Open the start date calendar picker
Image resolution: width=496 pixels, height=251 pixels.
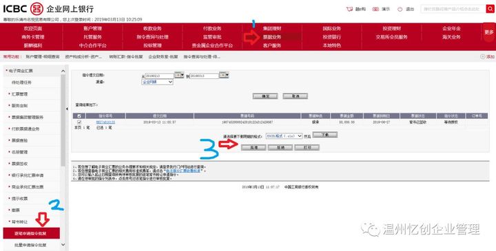(x=179, y=75)
